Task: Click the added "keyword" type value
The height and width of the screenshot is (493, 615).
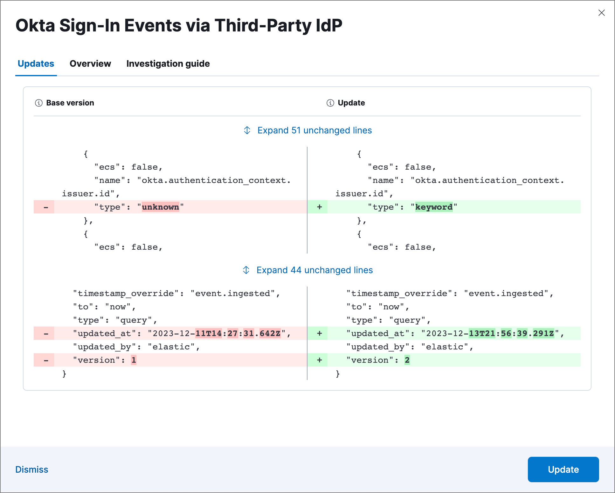Action: coord(434,207)
